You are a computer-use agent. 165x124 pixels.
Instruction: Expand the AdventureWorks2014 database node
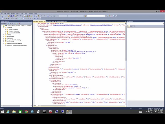(6, 33)
